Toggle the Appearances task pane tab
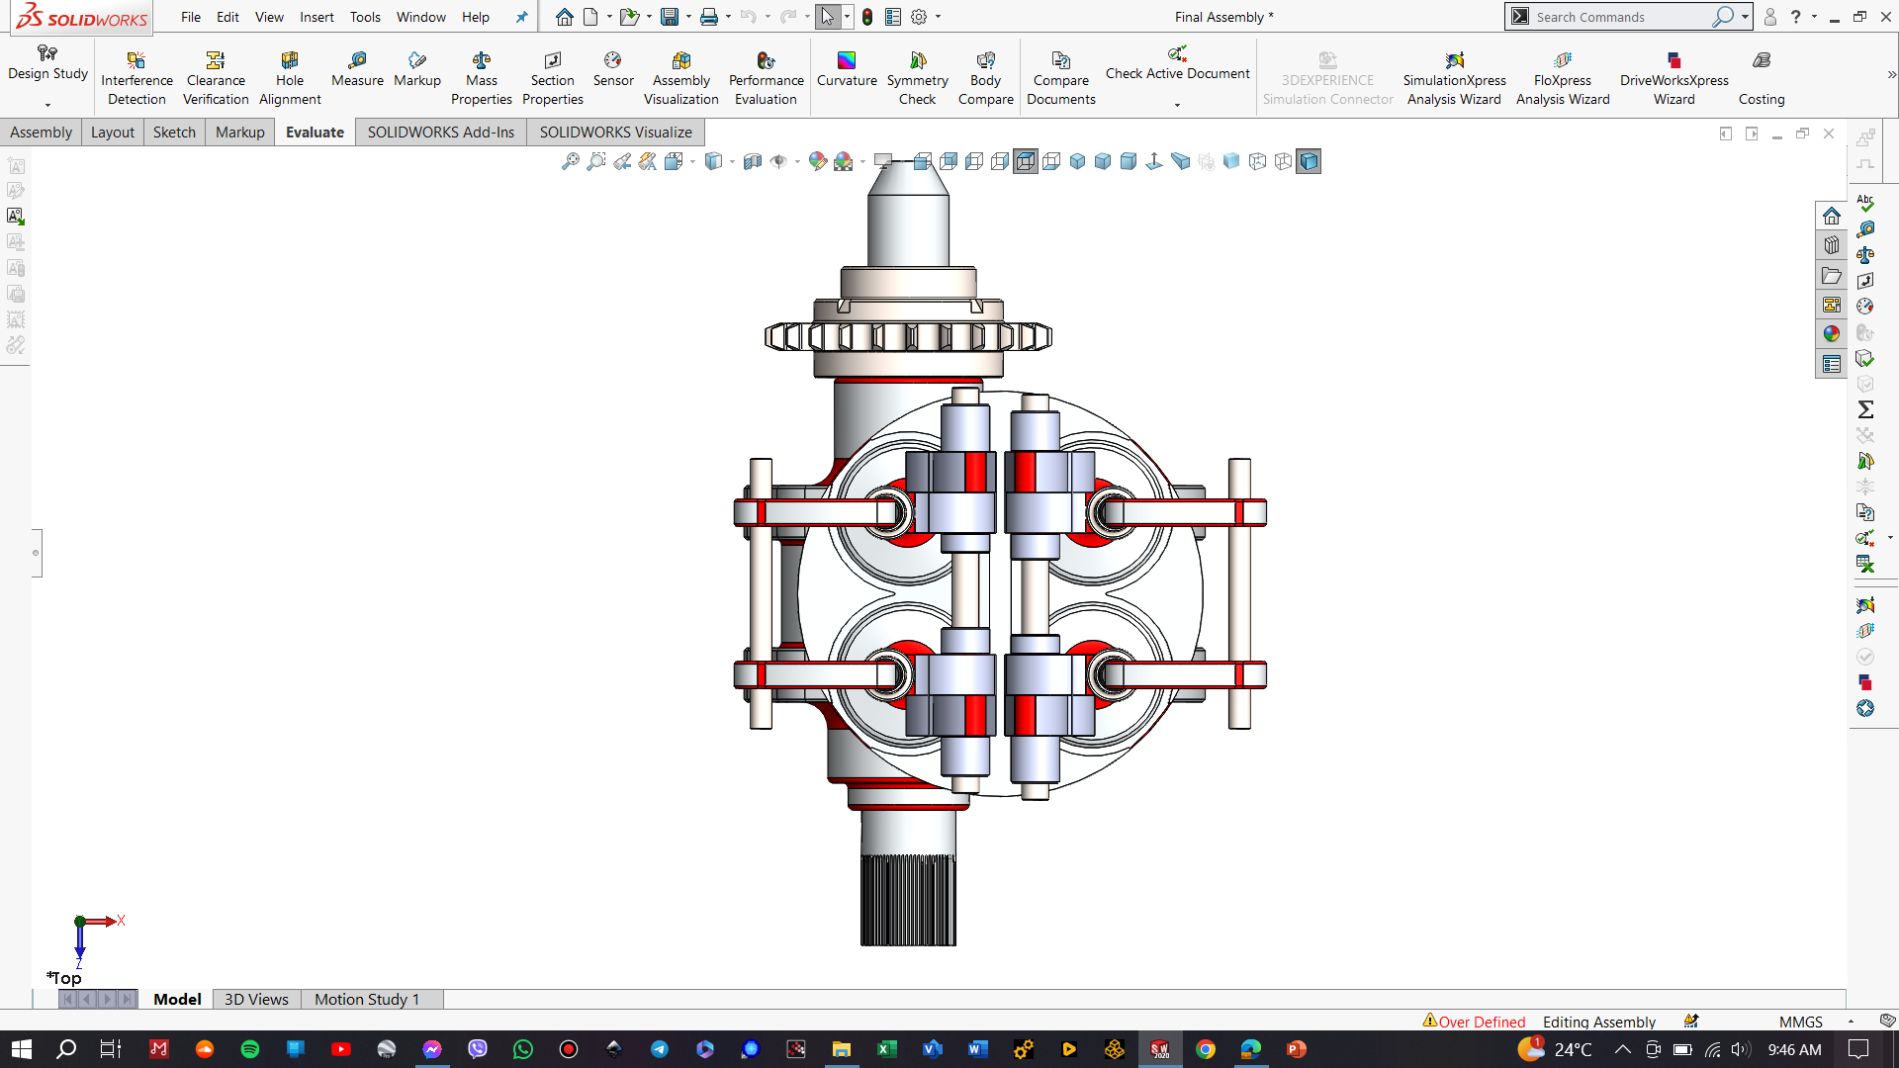This screenshot has height=1068, width=1899. pos(1832,334)
